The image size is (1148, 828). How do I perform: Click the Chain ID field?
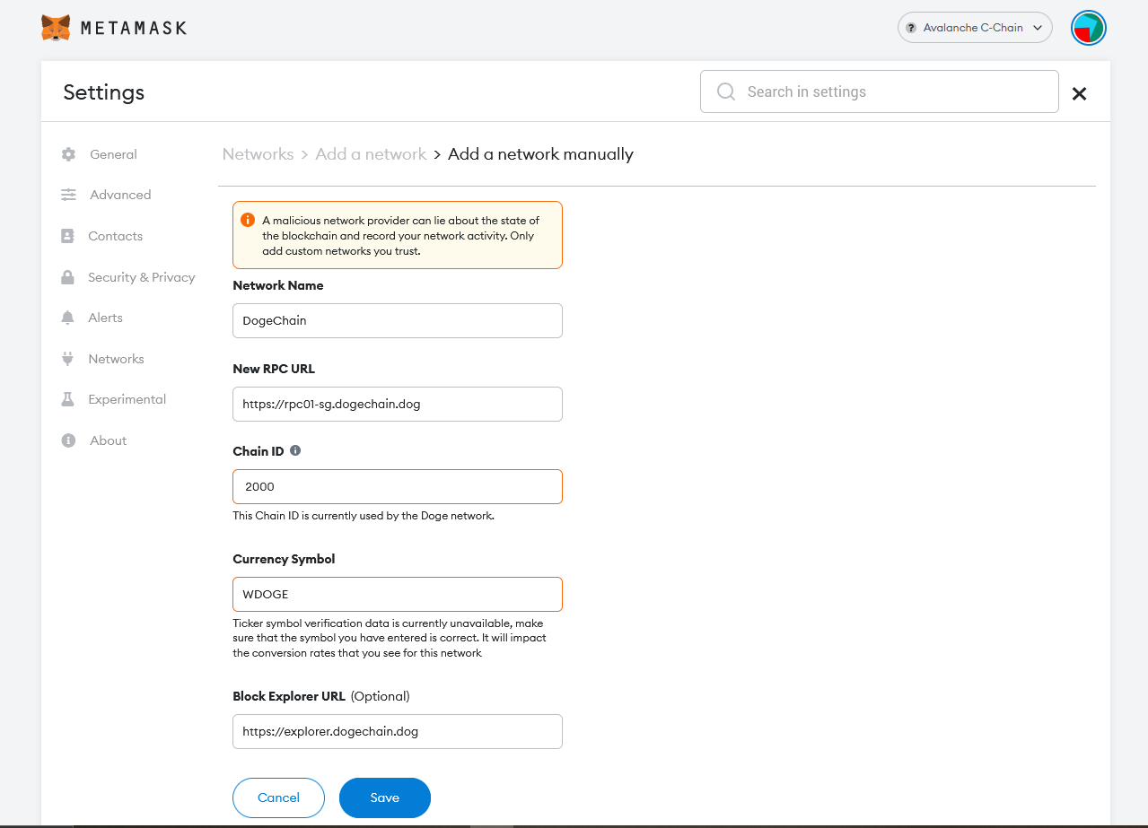tap(398, 486)
